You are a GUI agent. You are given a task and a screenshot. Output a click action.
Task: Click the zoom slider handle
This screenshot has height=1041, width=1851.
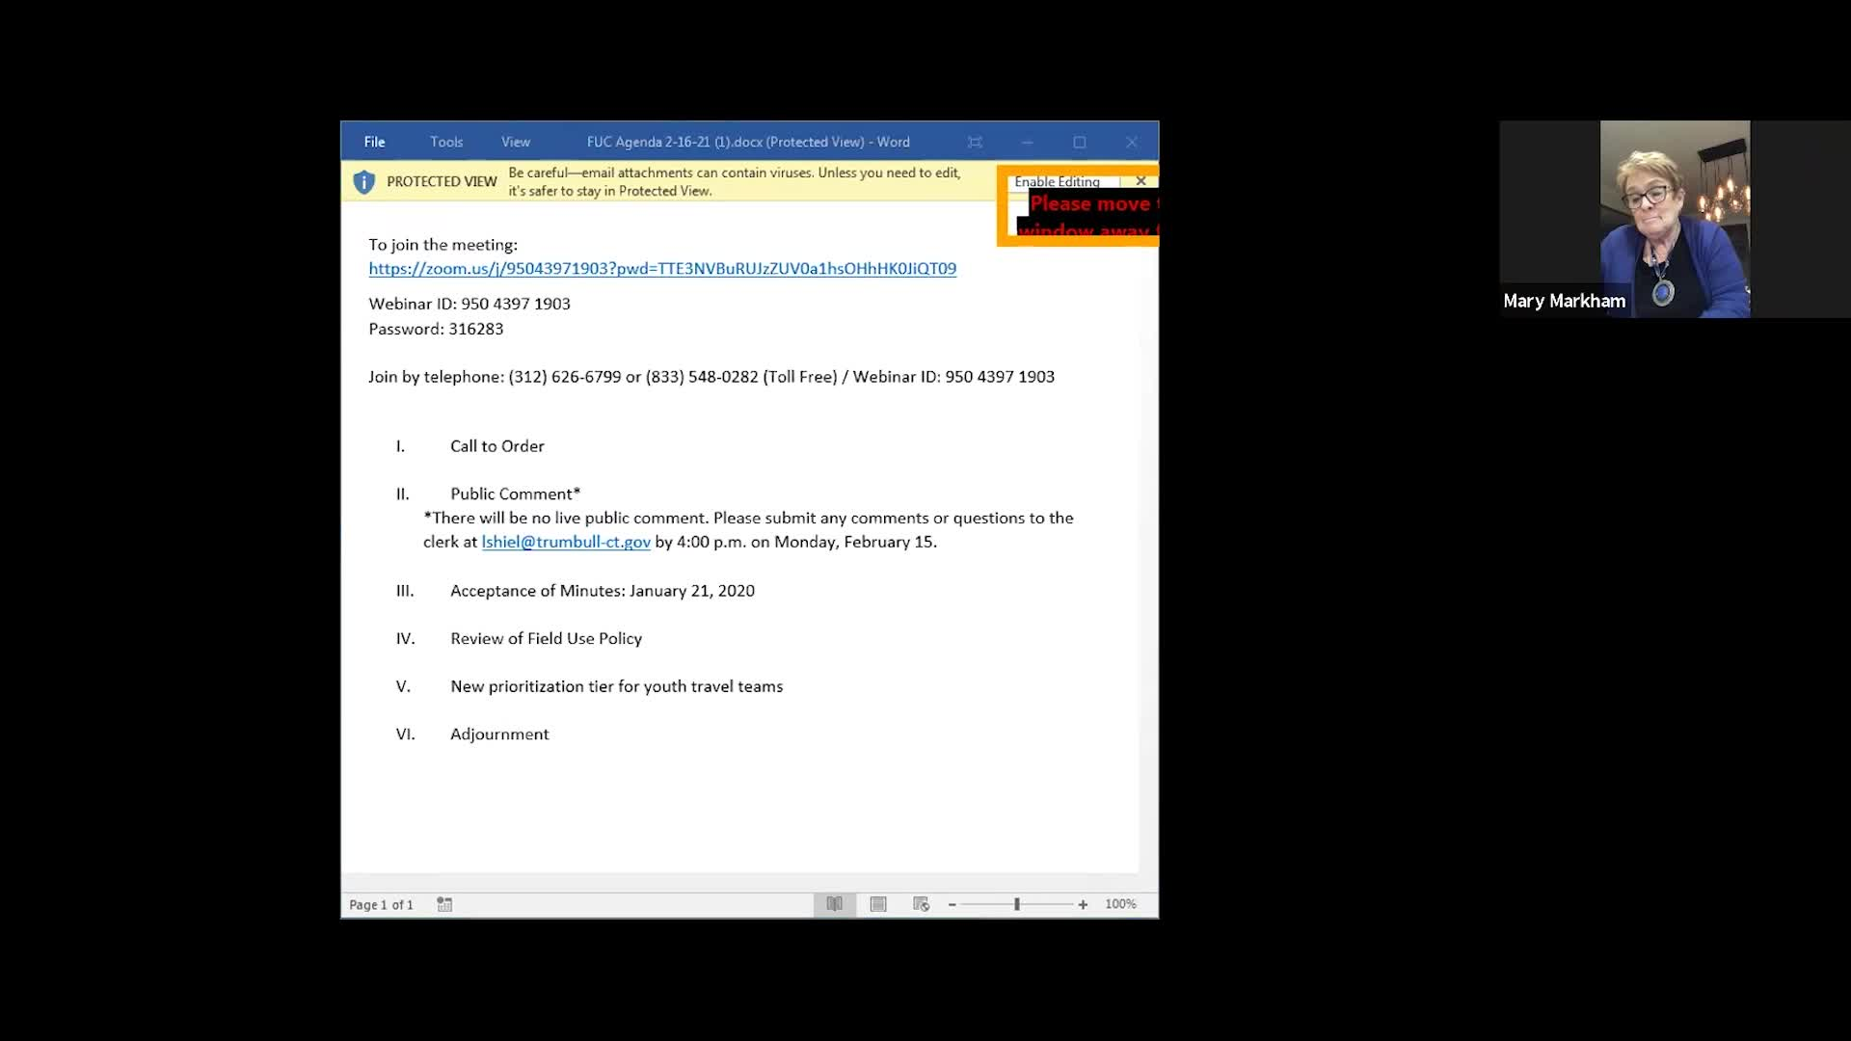click(1017, 904)
